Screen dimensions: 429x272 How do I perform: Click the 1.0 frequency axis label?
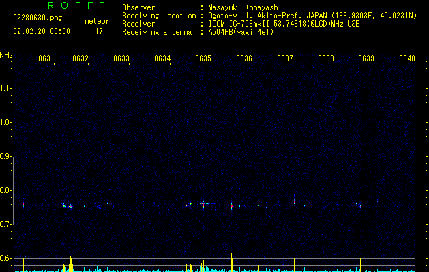pos(5,122)
